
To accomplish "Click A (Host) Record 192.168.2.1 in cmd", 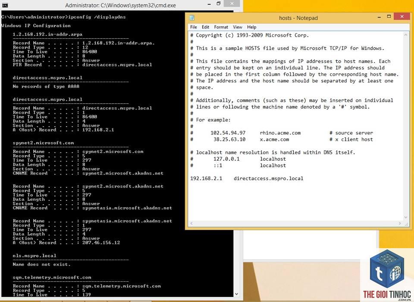I will (x=63, y=130).
